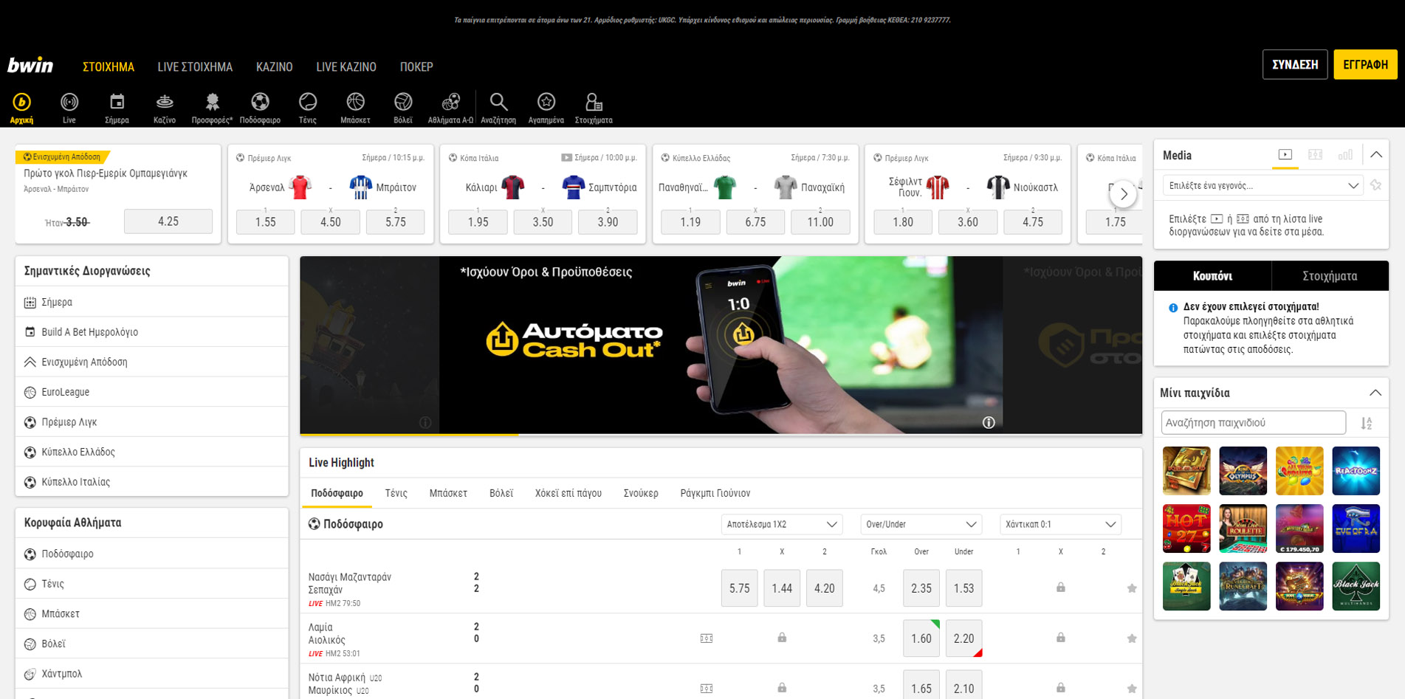This screenshot has width=1405, height=699.
Task: Open the Σήμερα calendar icon in toolbar
Action: coord(117,108)
